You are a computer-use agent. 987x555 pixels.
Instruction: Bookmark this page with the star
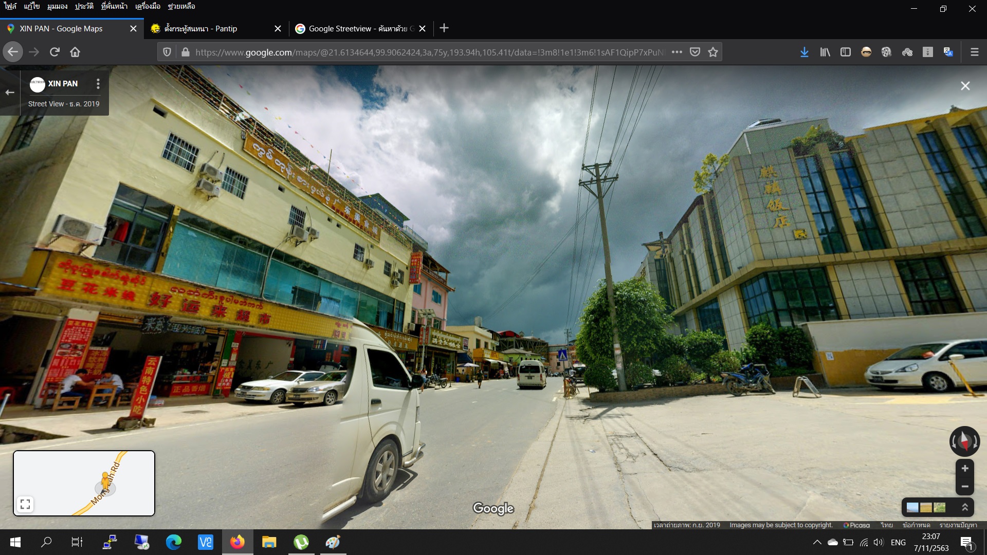click(x=713, y=52)
